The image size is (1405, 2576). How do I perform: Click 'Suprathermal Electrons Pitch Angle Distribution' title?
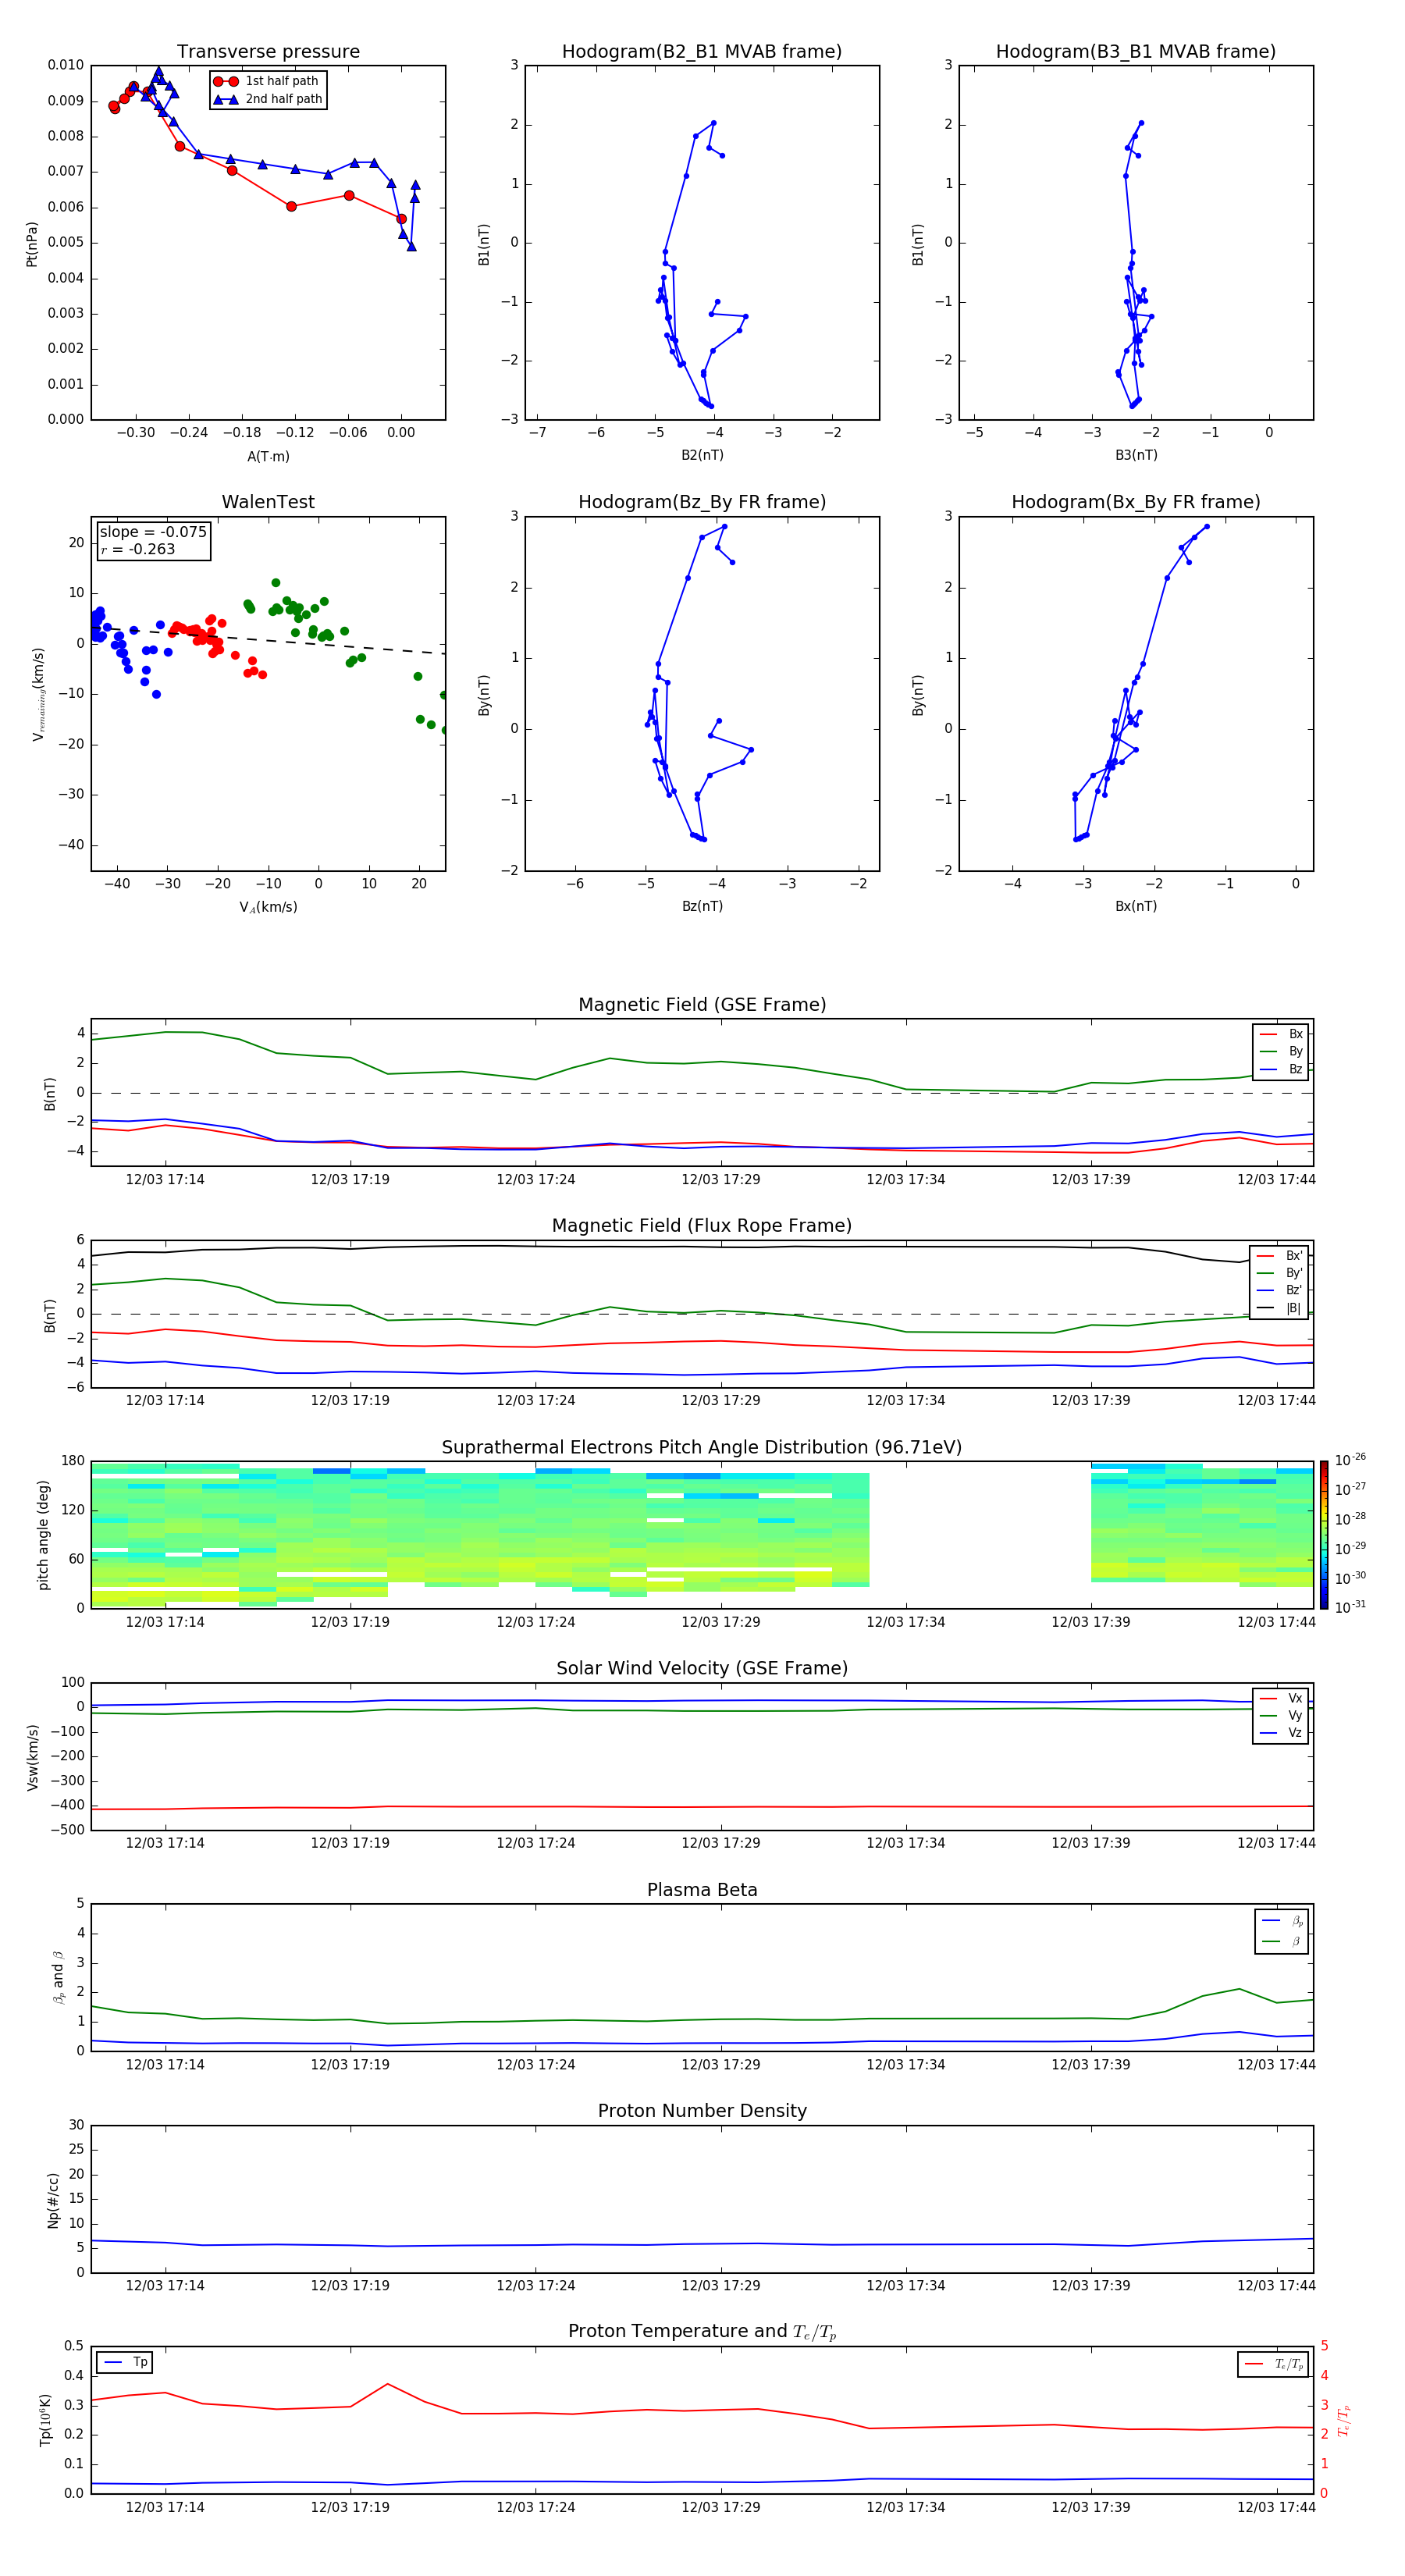702,1448
